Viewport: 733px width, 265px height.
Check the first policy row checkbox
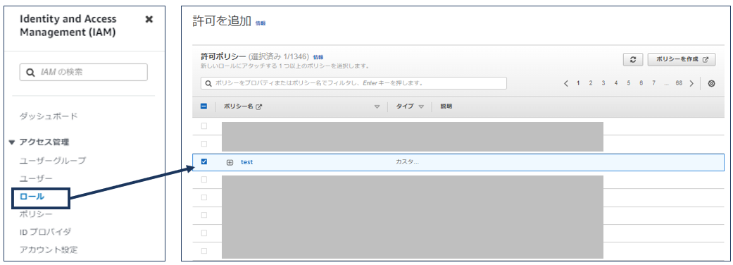tap(203, 126)
